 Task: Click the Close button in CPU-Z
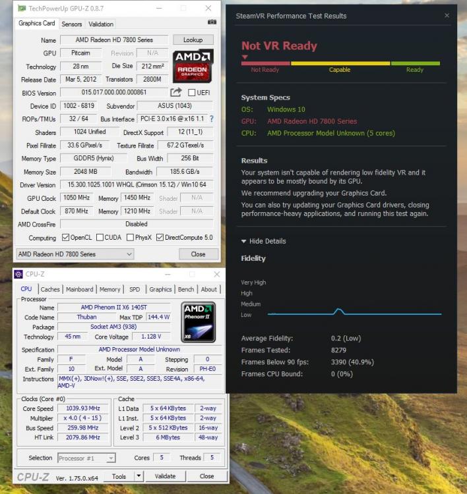pos(207,476)
